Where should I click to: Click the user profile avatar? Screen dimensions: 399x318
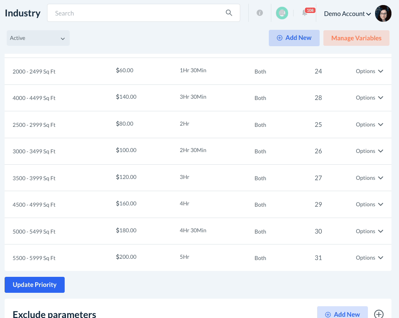(x=383, y=13)
